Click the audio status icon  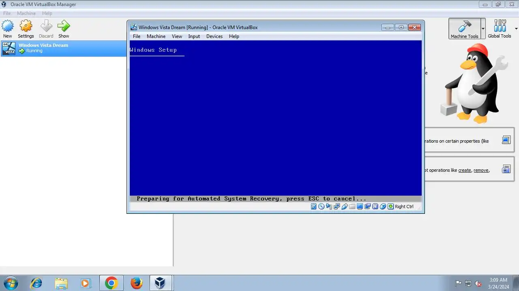pyautogui.click(x=329, y=207)
